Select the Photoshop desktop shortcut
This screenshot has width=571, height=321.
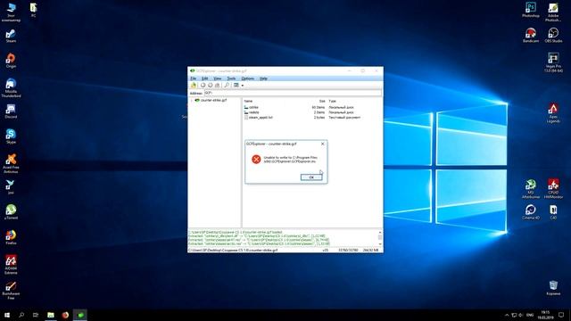pyautogui.click(x=531, y=10)
